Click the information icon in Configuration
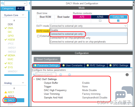 point(127,75)
